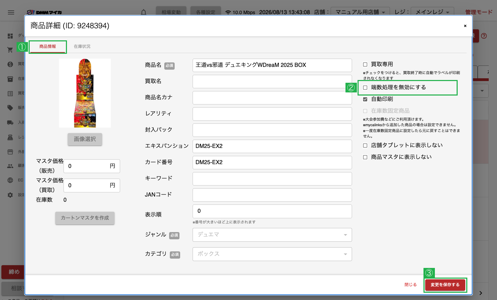Enable the 買取専用 checkbox
The image size is (497, 300).
(x=365, y=64)
